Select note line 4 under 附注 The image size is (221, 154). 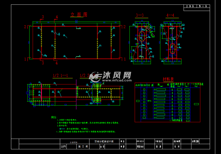[86, 132]
